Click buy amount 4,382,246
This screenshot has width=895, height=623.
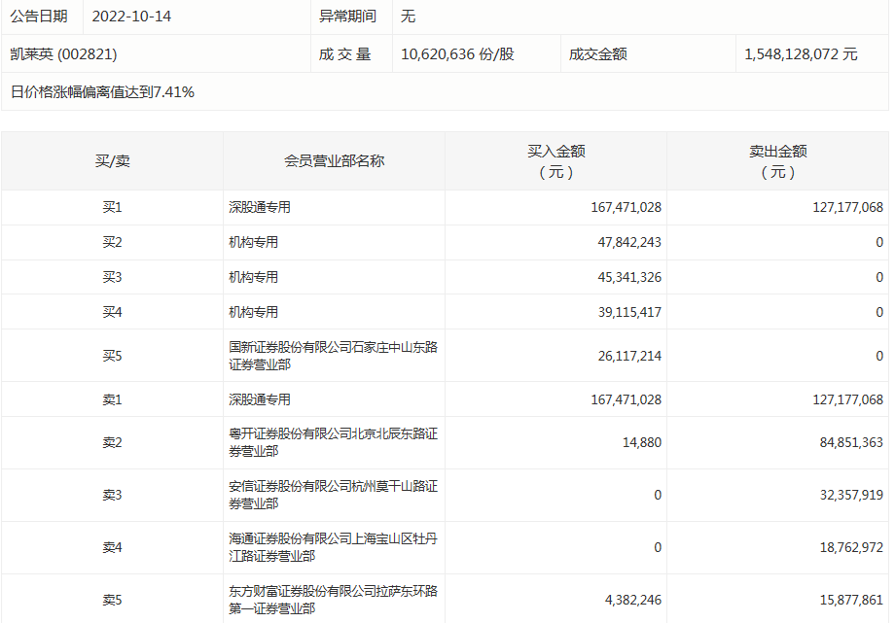pyautogui.click(x=633, y=601)
